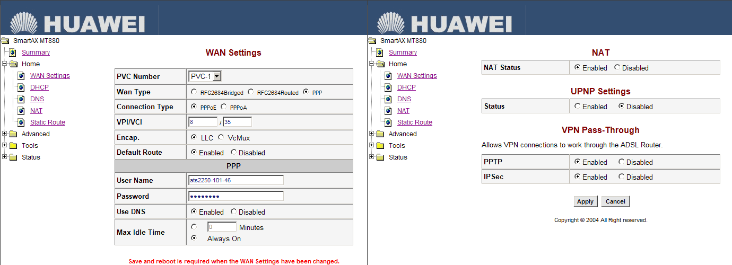The width and height of the screenshot is (732, 265).
Task: Set NAT Status to Disabled
Action: 617,68
